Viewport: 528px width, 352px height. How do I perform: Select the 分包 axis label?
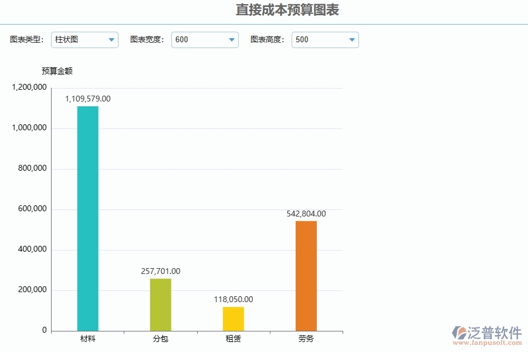[160, 339]
